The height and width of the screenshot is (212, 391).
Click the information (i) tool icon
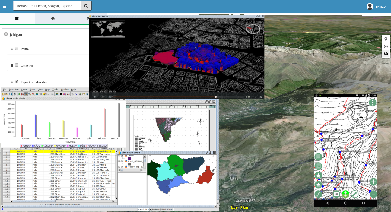tap(61, 94)
